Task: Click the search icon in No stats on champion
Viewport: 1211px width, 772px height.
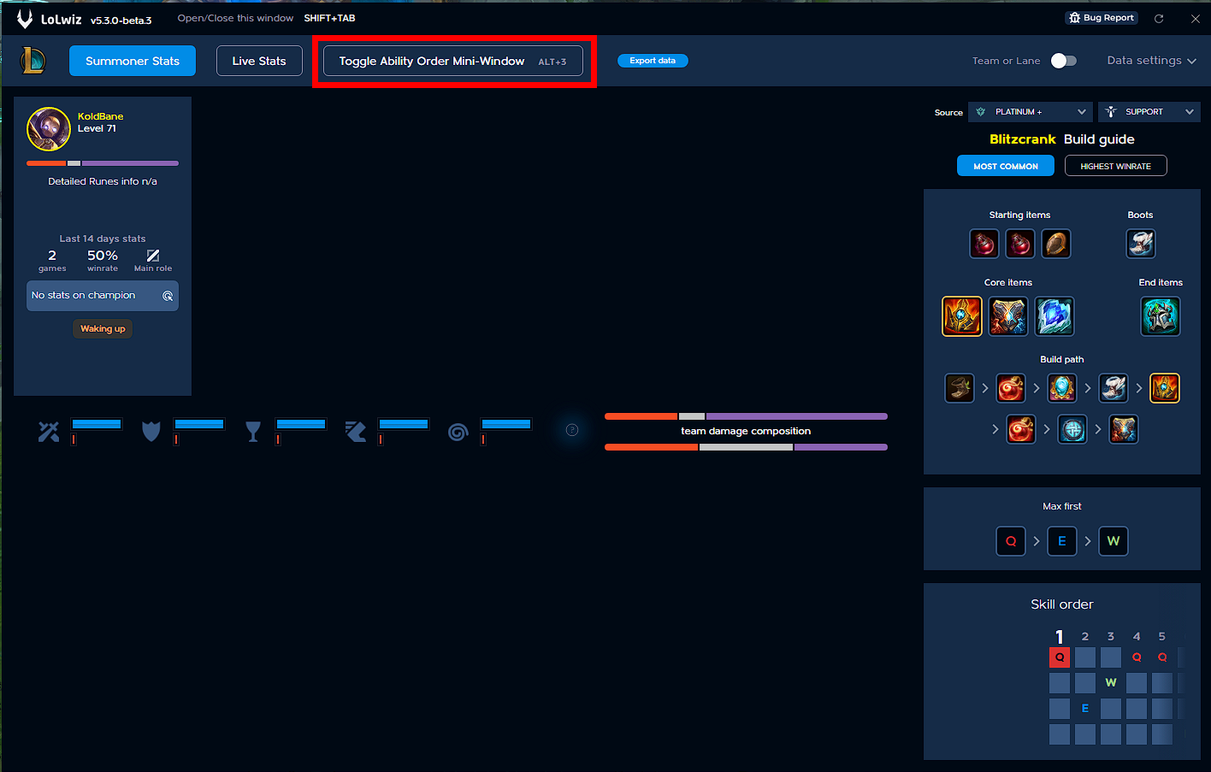Action: pyautogui.click(x=168, y=296)
